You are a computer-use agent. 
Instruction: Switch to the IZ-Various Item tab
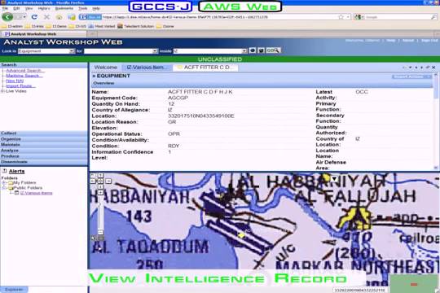(147, 68)
